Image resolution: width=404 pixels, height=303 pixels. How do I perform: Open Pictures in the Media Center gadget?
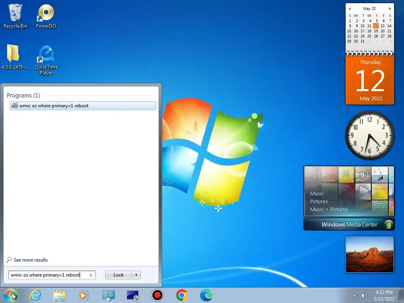[x=319, y=202]
